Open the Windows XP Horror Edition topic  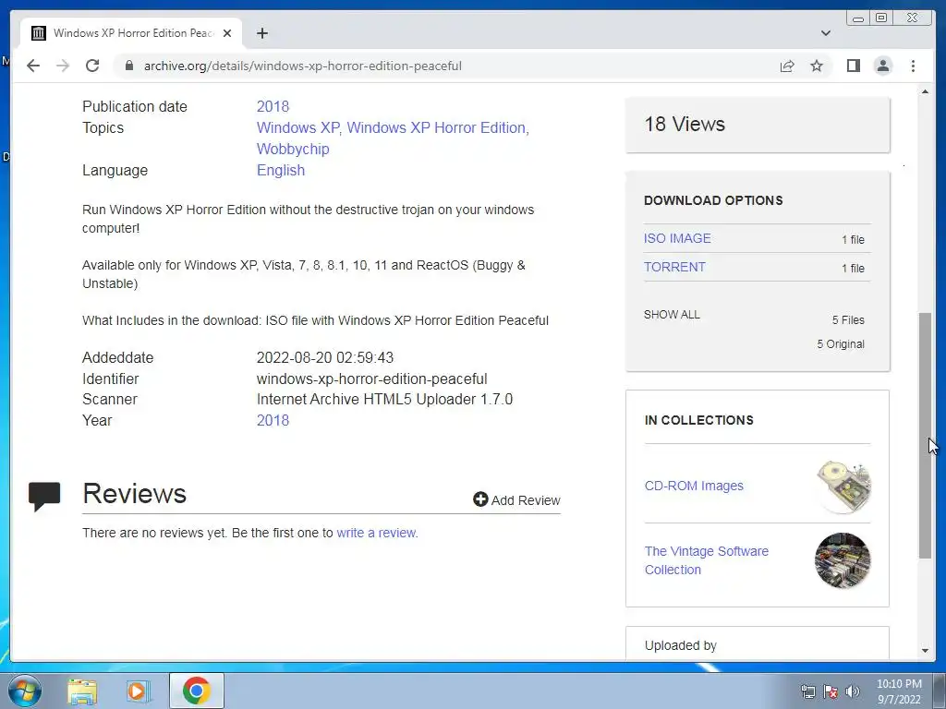pos(436,127)
